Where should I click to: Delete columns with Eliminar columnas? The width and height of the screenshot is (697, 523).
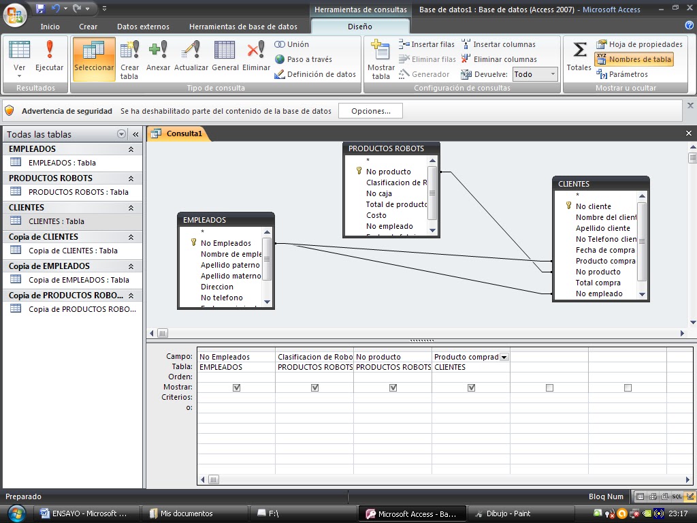point(499,59)
